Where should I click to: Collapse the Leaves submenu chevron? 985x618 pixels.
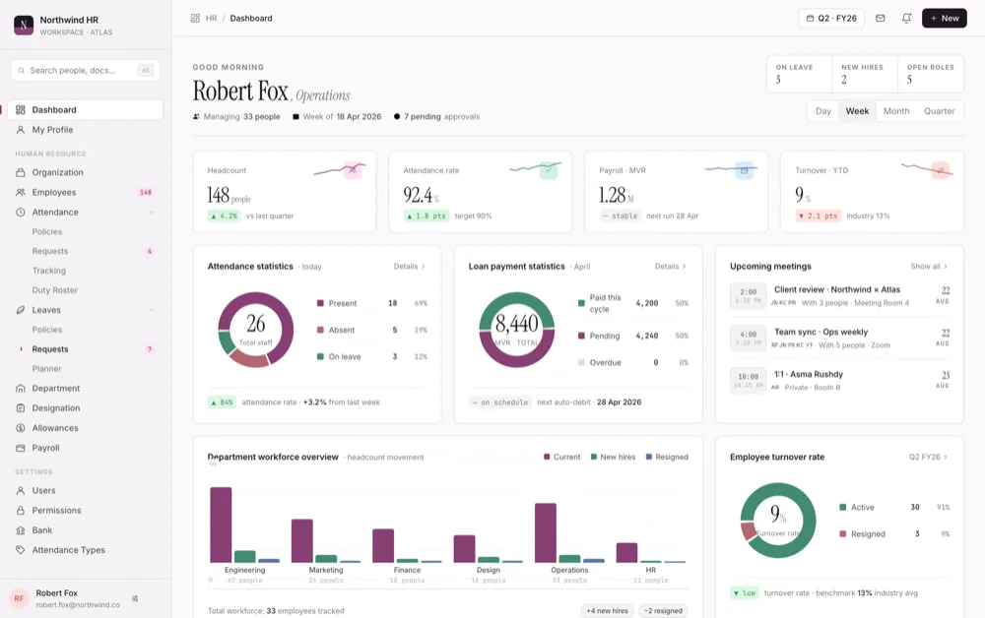tap(152, 310)
